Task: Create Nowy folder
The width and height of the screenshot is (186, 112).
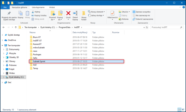Action: coord(84,16)
